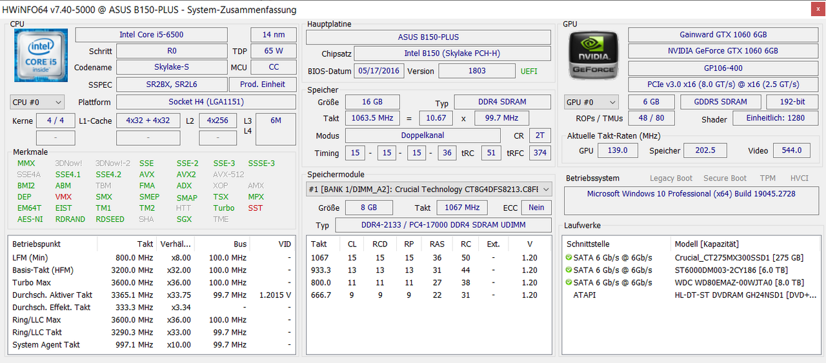Click the DDR4 SDRAM type field
Image resolution: width=826 pixels, height=363 pixels.
(x=503, y=102)
